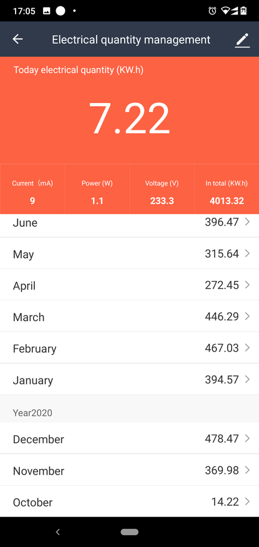Expand April chevron next to 272.45
The width and height of the screenshot is (259, 547).
(248, 285)
